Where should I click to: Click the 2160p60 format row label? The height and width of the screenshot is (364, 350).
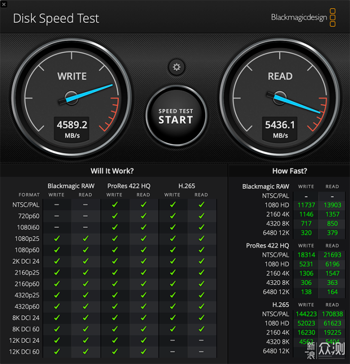27,284
